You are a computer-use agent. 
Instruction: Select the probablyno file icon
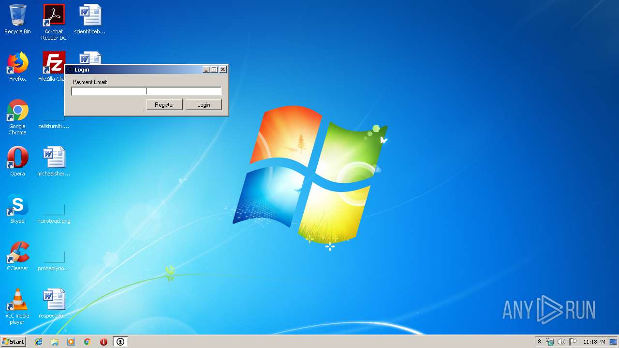coord(54,262)
